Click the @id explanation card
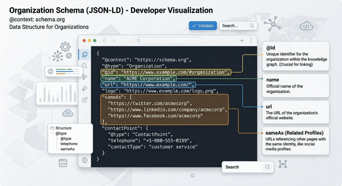 coord(296,56)
